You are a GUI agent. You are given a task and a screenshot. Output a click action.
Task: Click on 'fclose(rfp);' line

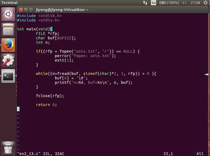pyautogui.click(x=50, y=96)
